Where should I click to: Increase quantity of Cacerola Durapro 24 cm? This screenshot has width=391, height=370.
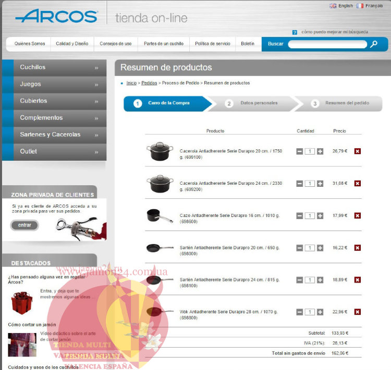tap(320, 184)
